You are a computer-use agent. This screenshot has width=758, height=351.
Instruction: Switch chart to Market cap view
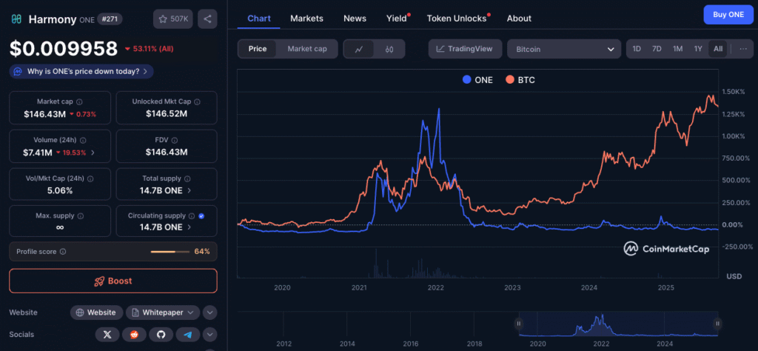pos(307,49)
